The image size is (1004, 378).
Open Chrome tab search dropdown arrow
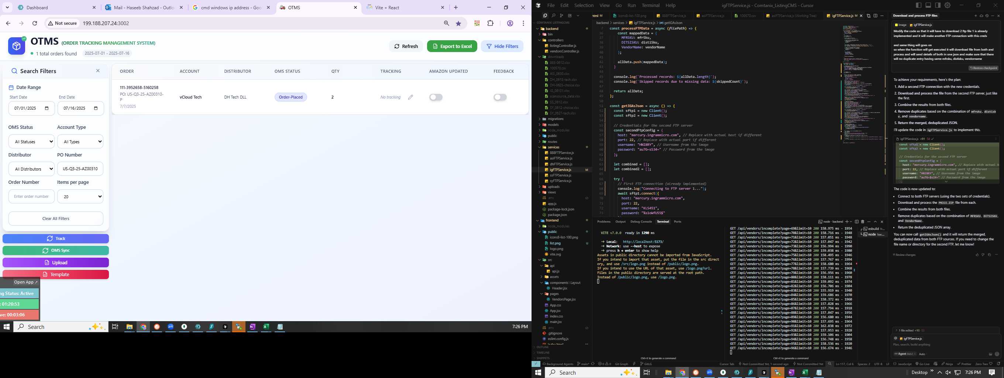tap(7, 7)
